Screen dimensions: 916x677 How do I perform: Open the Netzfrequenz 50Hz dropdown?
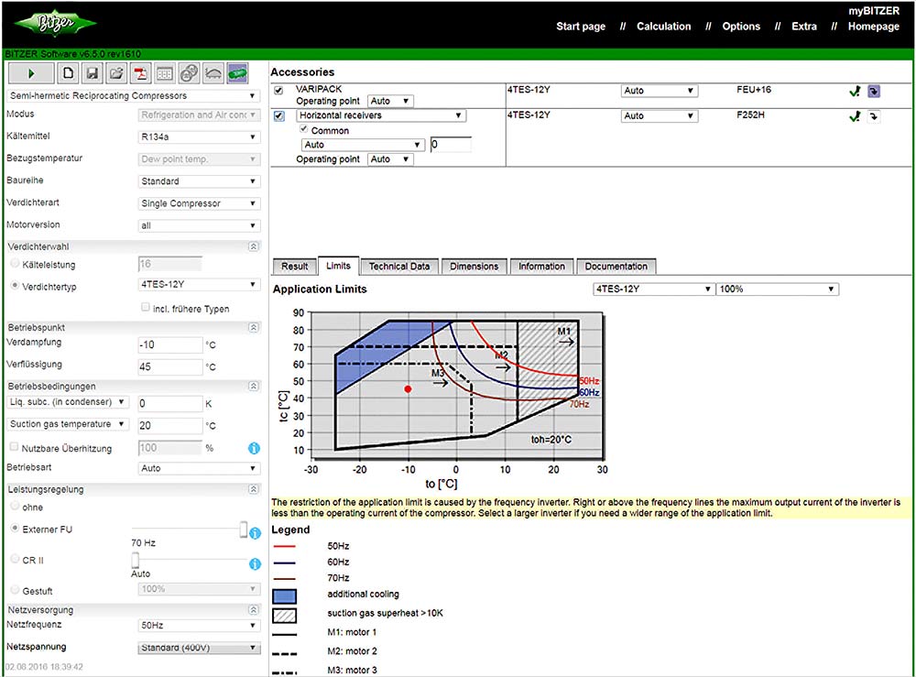(199, 626)
